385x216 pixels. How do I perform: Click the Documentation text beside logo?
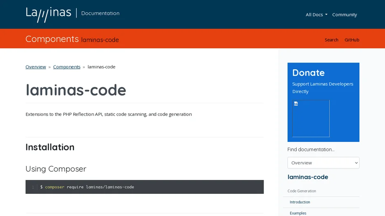click(100, 13)
